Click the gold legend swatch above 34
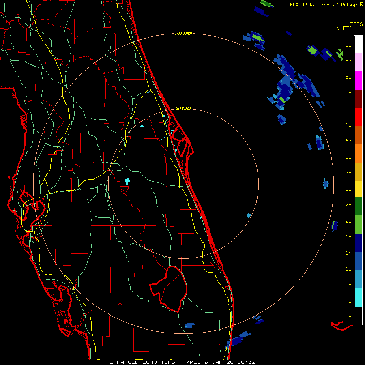Screen dimensions: 365x365 click(358, 172)
